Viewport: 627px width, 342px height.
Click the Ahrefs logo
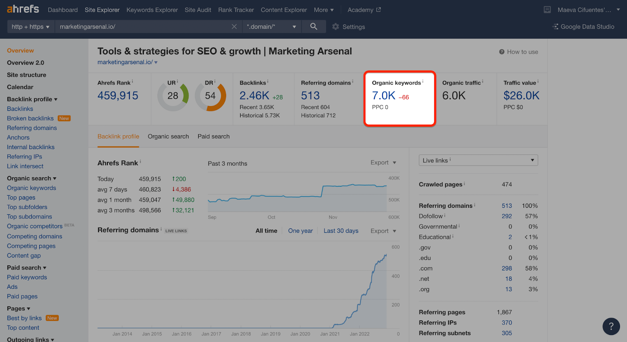pos(23,9)
